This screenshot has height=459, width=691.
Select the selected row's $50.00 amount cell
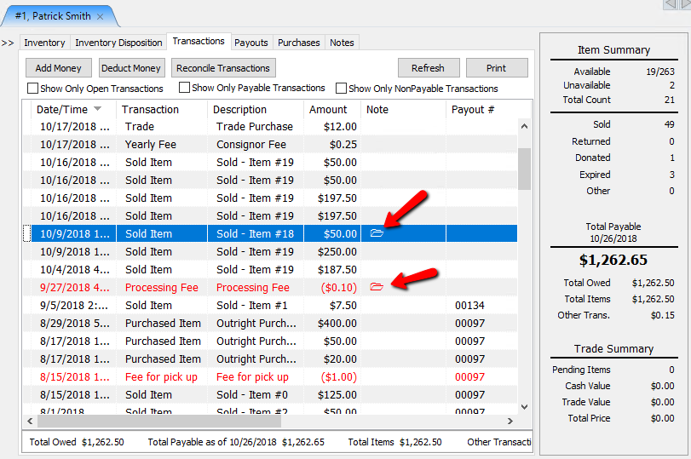tap(332, 233)
